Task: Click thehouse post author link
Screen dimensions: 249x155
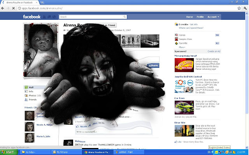Action: click(x=80, y=141)
